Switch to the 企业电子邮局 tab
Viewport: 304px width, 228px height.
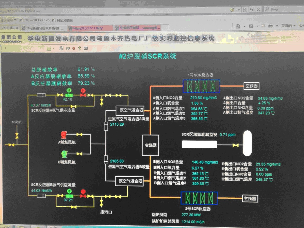138,28
